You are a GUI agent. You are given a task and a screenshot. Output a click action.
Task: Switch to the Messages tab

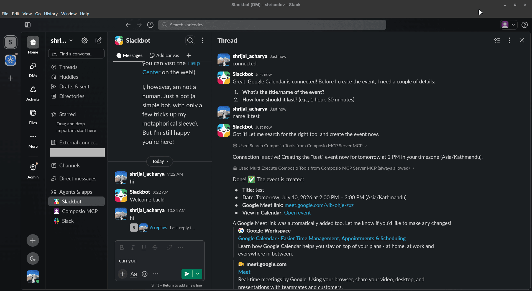pos(129,55)
